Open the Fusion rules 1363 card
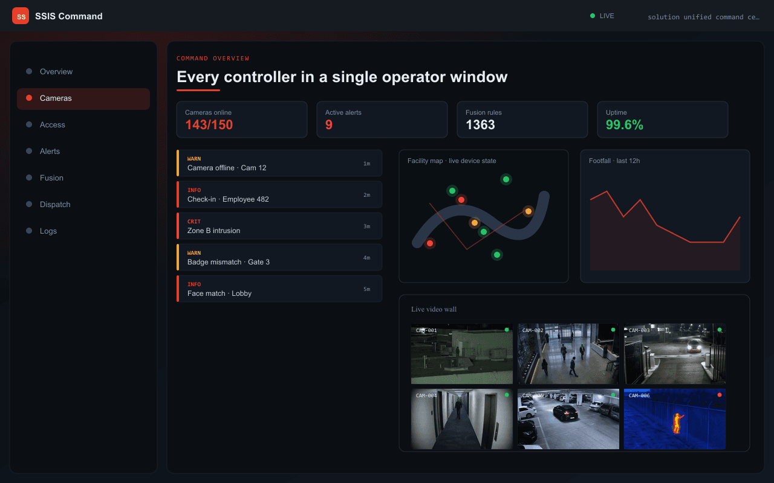 pyautogui.click(x=522, y=120)
